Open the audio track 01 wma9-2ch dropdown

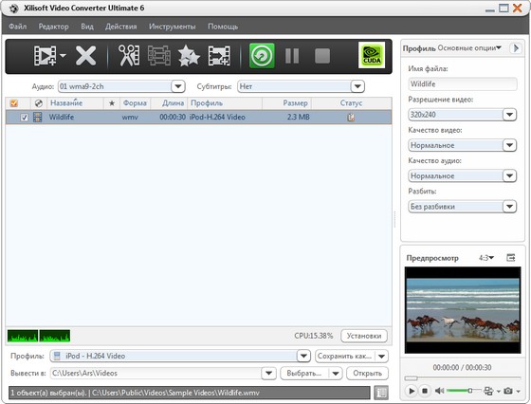(178, 86)
